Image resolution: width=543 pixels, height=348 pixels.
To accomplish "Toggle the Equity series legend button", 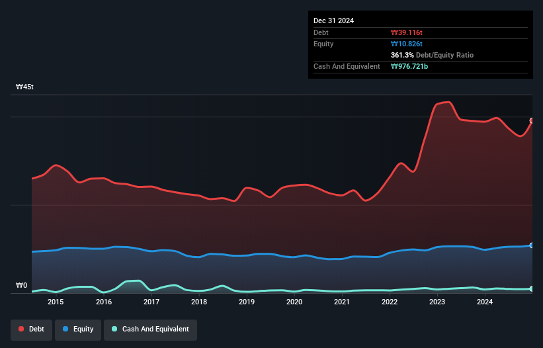I will pos(78,329).
